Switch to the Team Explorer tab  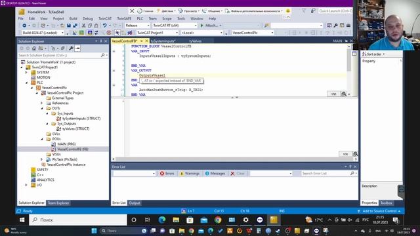58,203
